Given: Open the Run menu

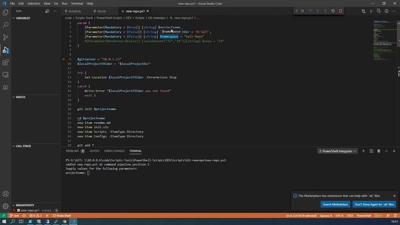Looking at the screenshot, I should tap(64, 4).
